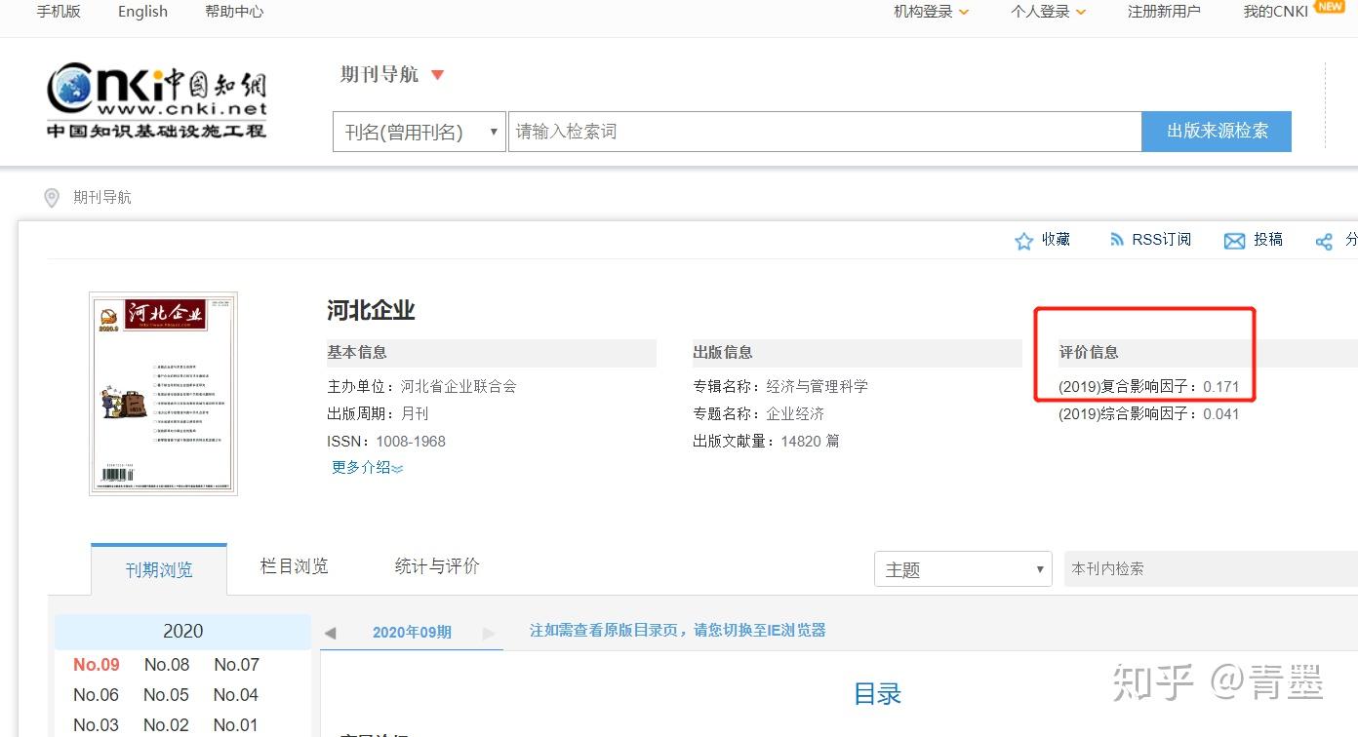The height and width of the screenshot is (737, 1358).
Task: Click the 注如需查看原版目录页 notice text
Action: [678, 631]
